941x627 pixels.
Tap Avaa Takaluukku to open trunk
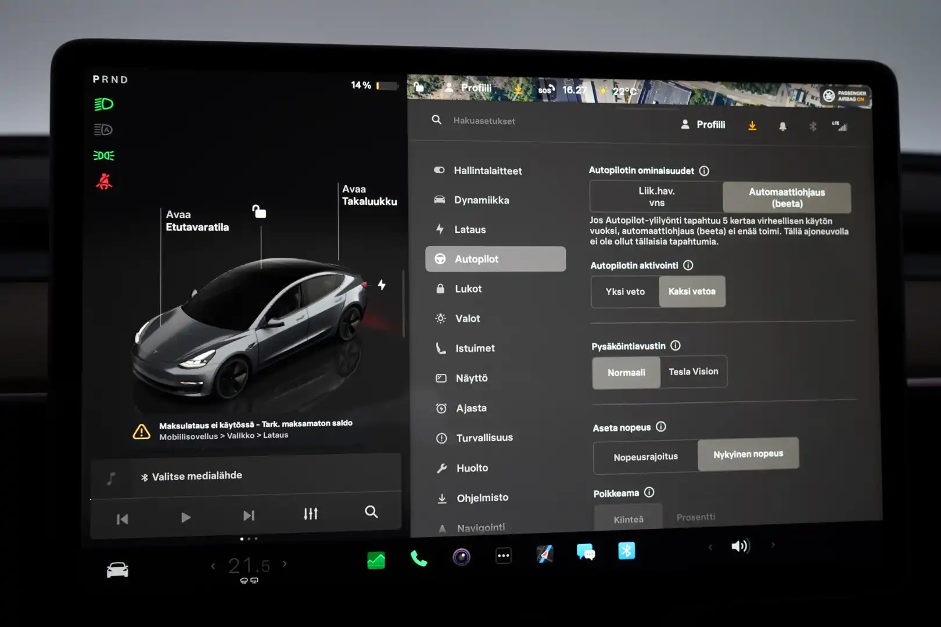click(x=369, y=195)
